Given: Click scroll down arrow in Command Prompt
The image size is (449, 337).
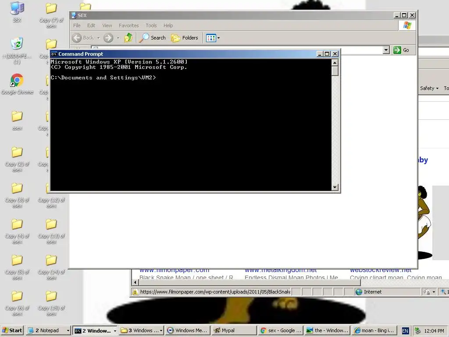Looking at the screenshot, I should [x=335, y=187].
